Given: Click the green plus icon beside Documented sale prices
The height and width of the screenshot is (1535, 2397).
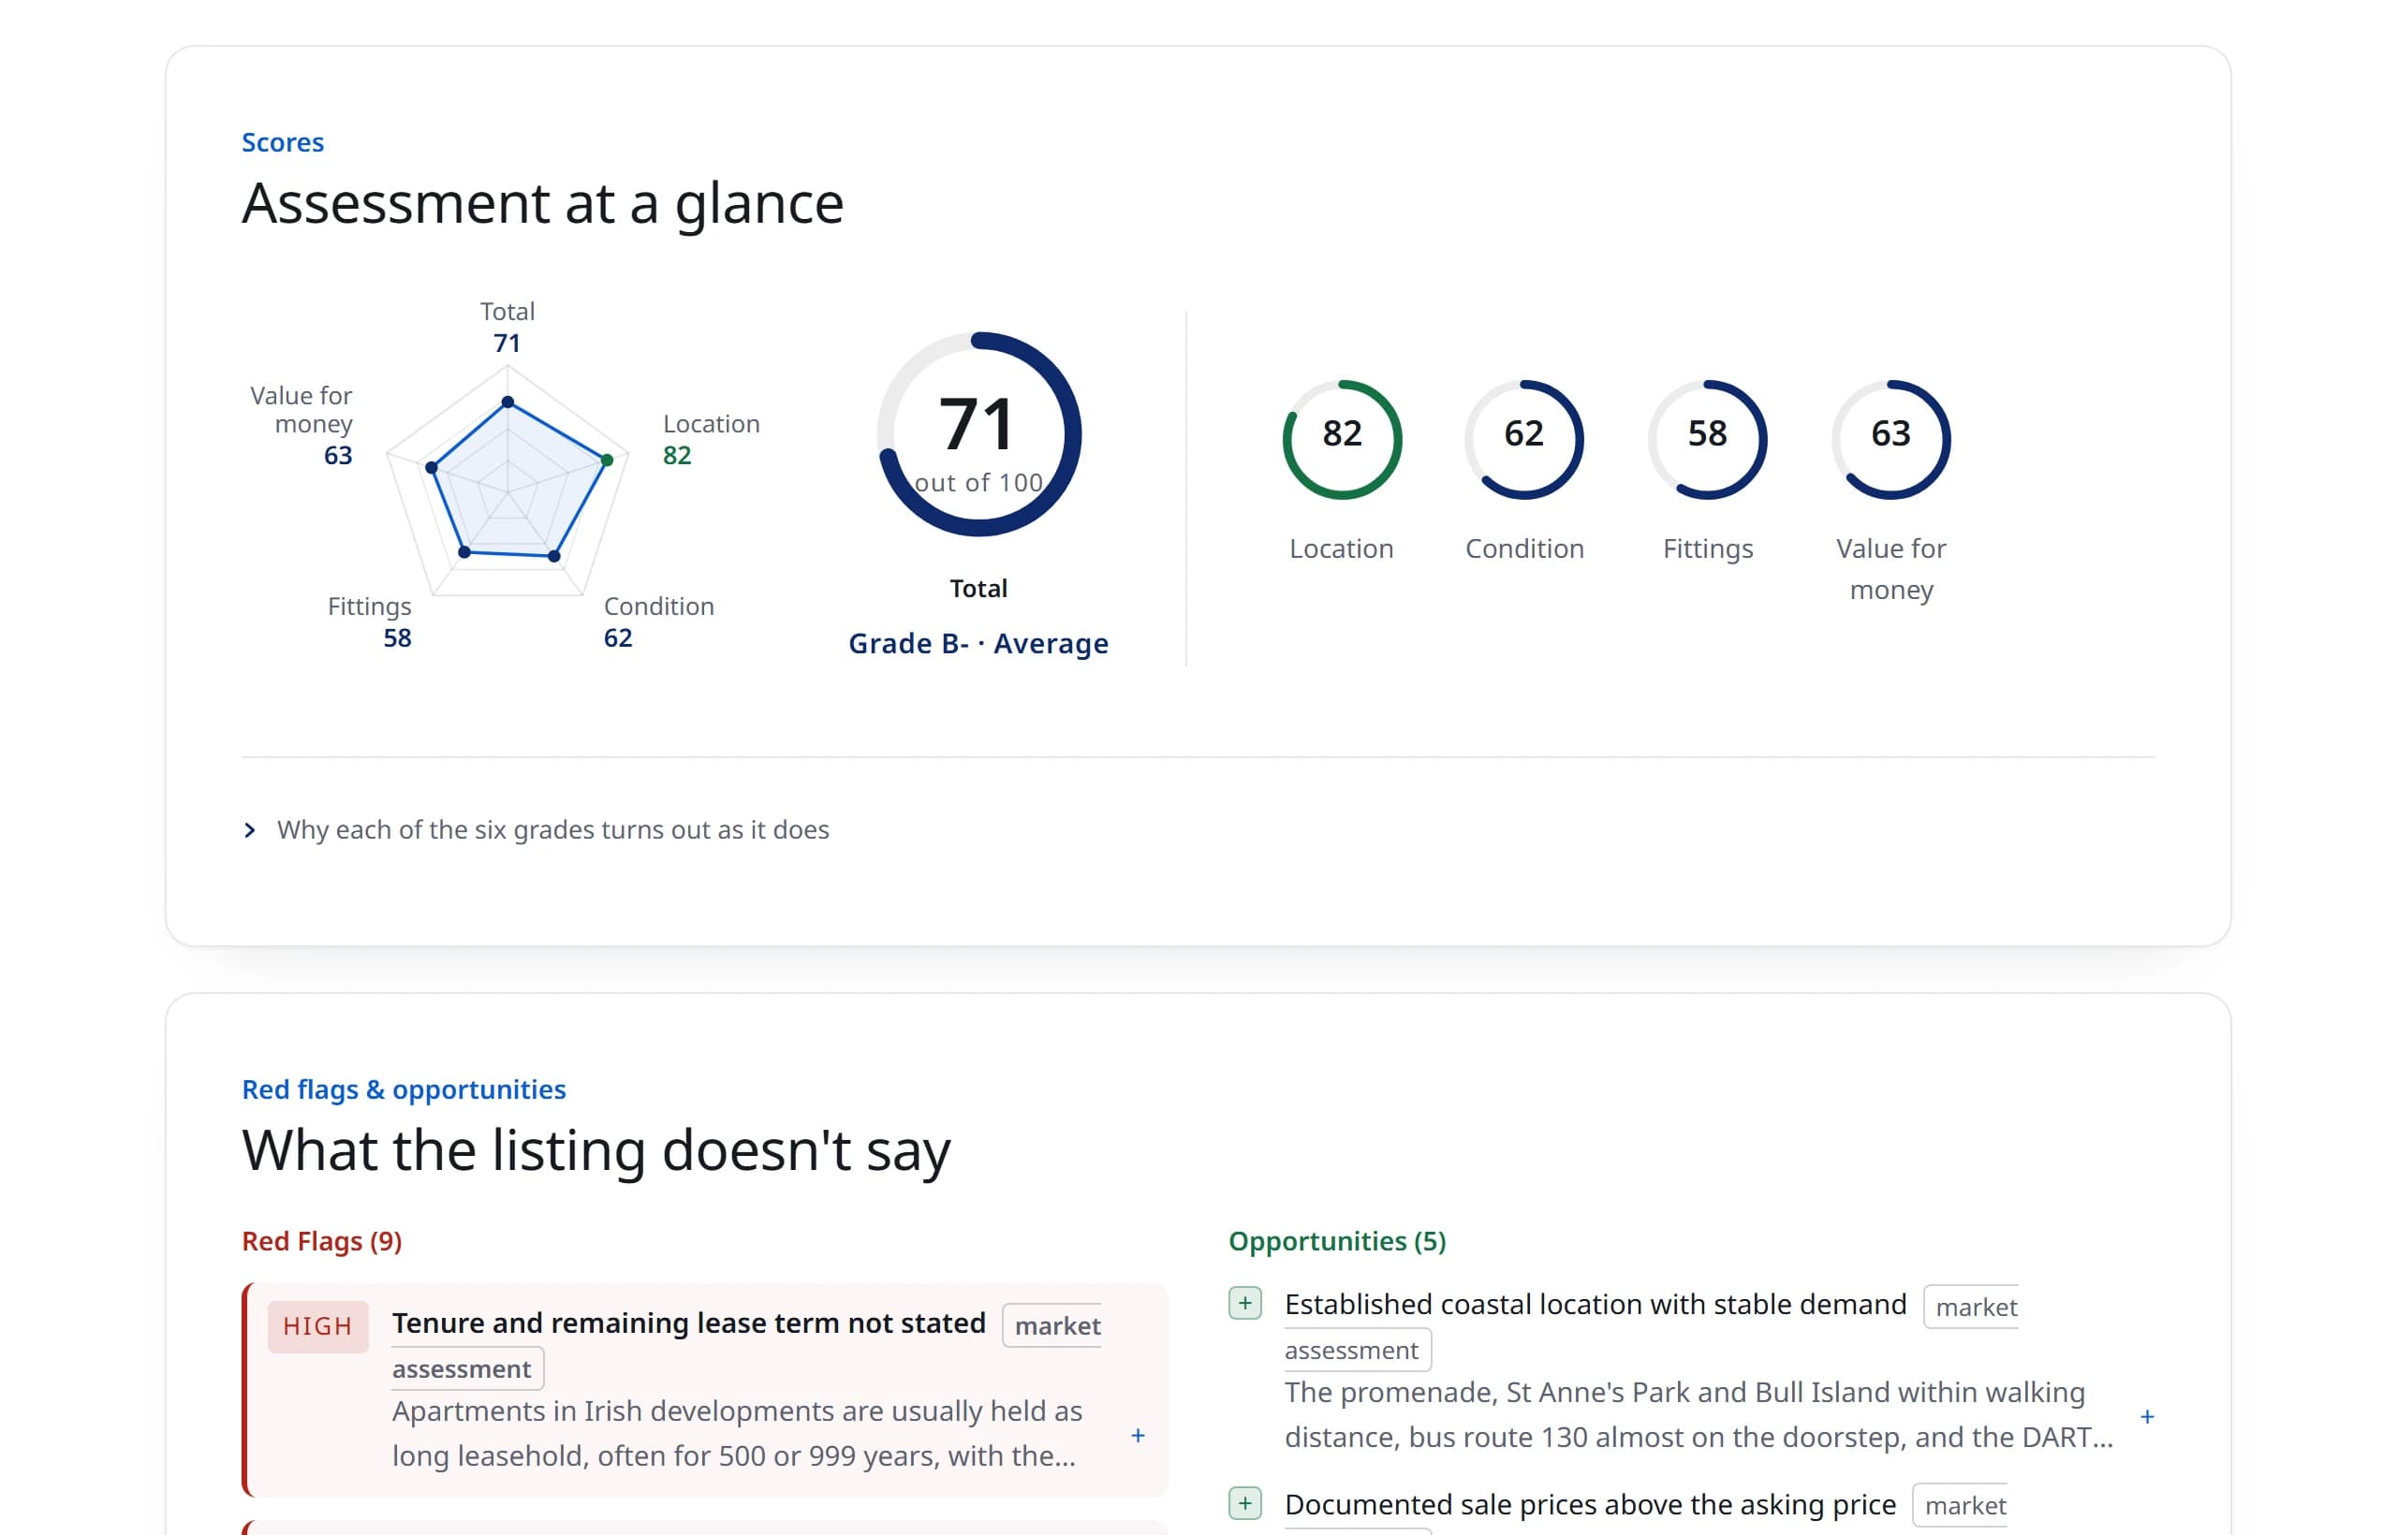Looking at the screenshot, I should (x=1244, y=1503).
